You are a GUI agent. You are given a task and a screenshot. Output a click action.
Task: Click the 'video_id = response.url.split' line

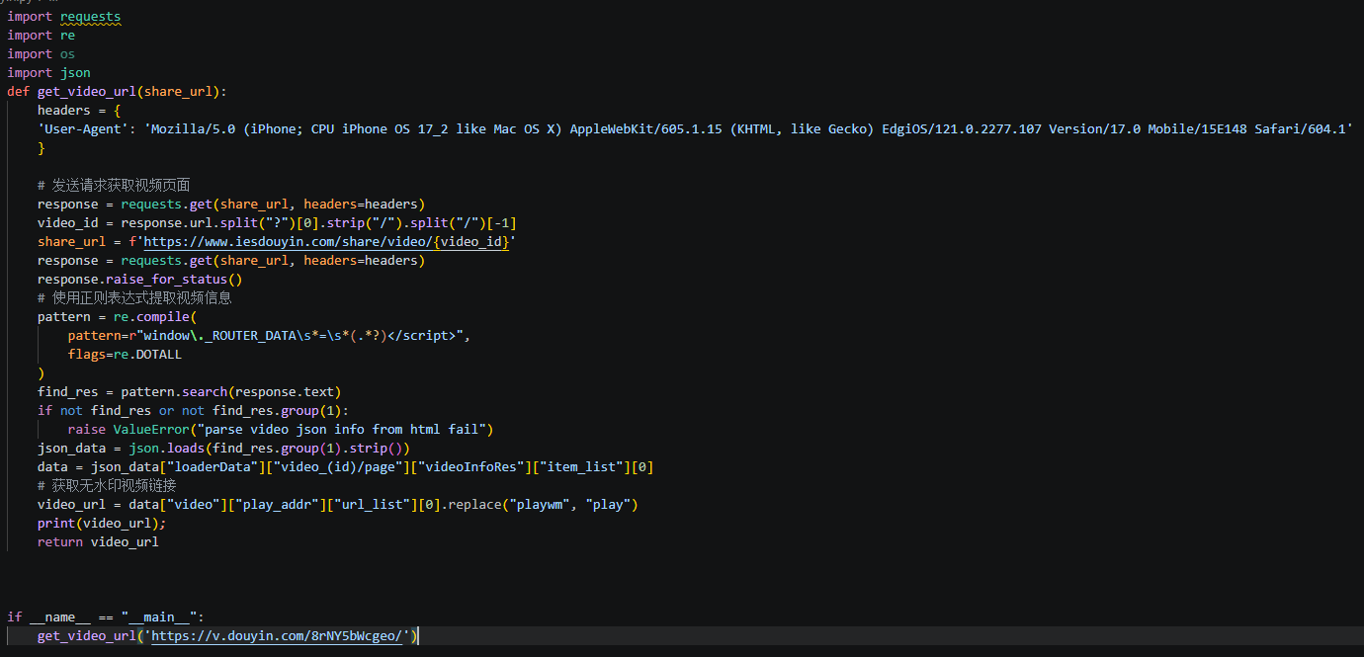(277, 223)
